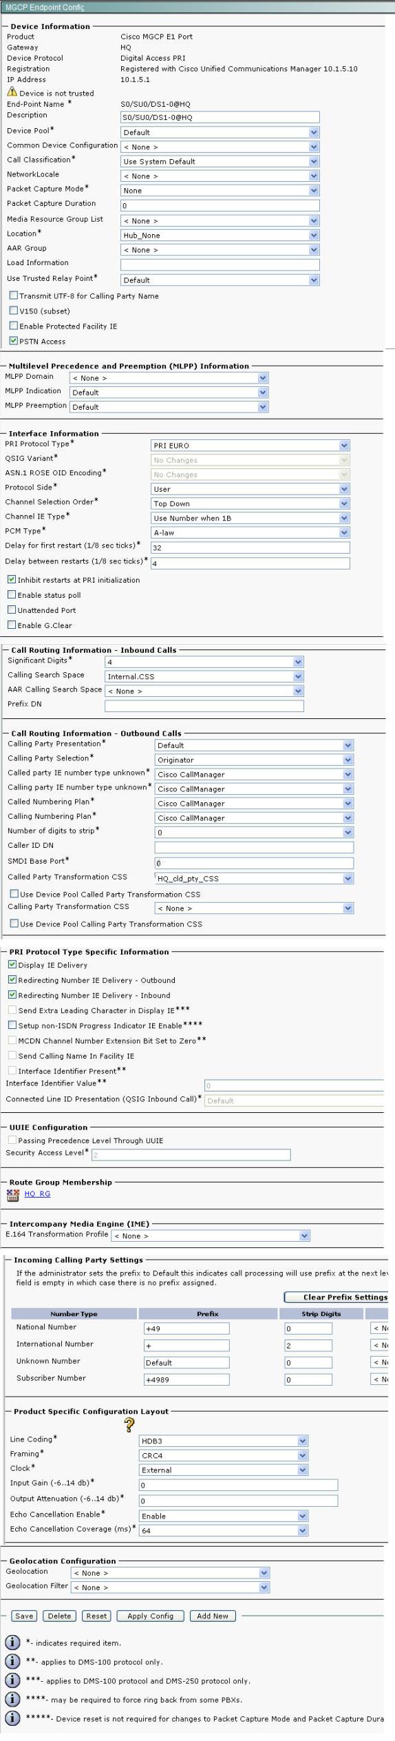The image size is (395, 1741).
Task: Open the Location dropdown showing Hub_None
Action: tap(220, 235)
